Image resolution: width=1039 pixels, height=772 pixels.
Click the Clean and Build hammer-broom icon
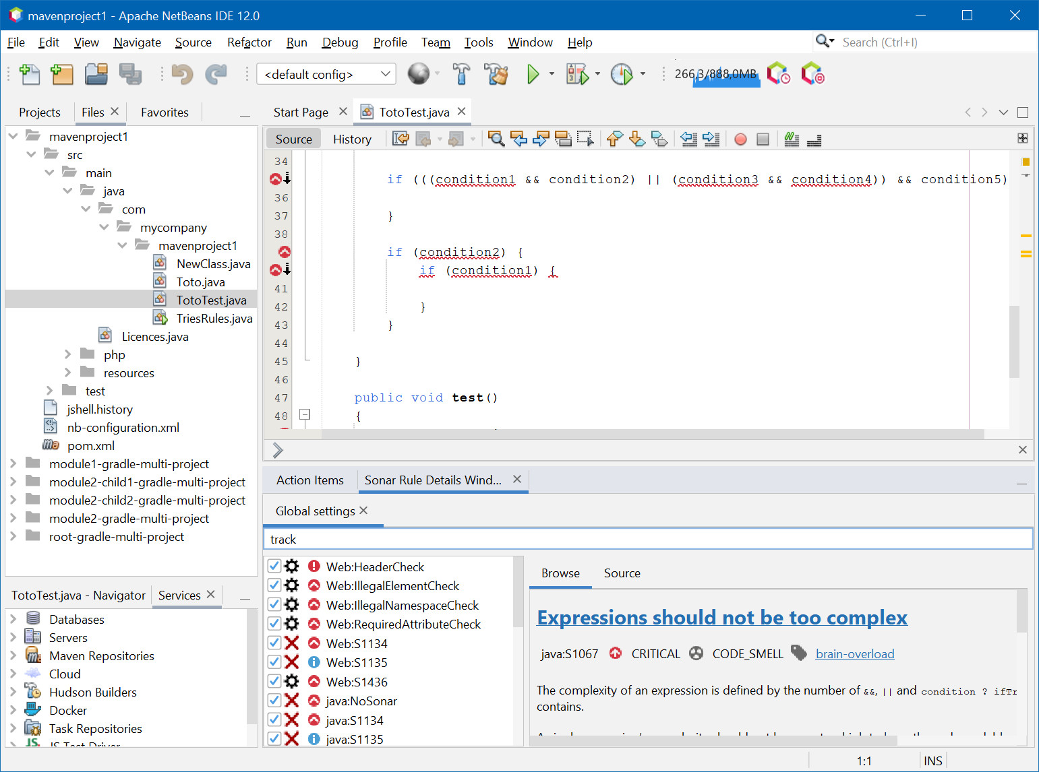(x=497, y=74)
